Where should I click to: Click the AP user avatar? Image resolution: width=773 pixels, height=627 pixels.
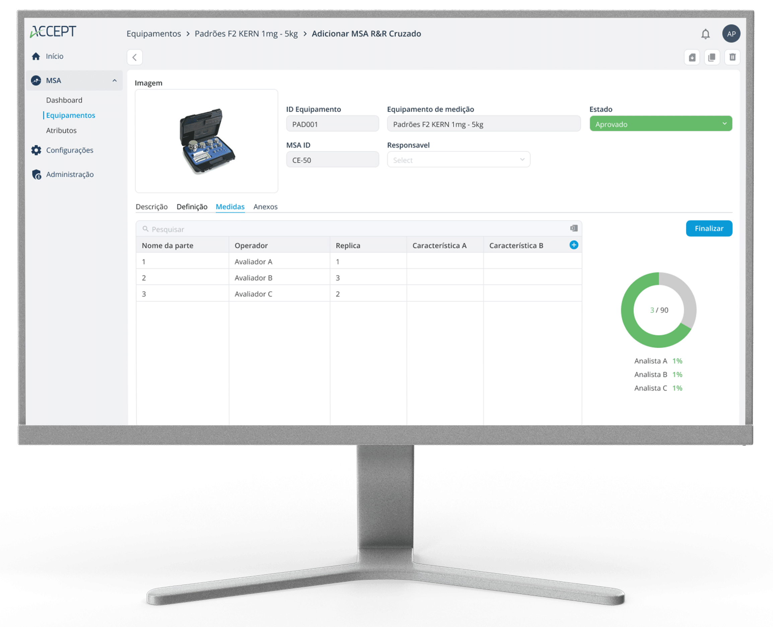click(731, 34)
